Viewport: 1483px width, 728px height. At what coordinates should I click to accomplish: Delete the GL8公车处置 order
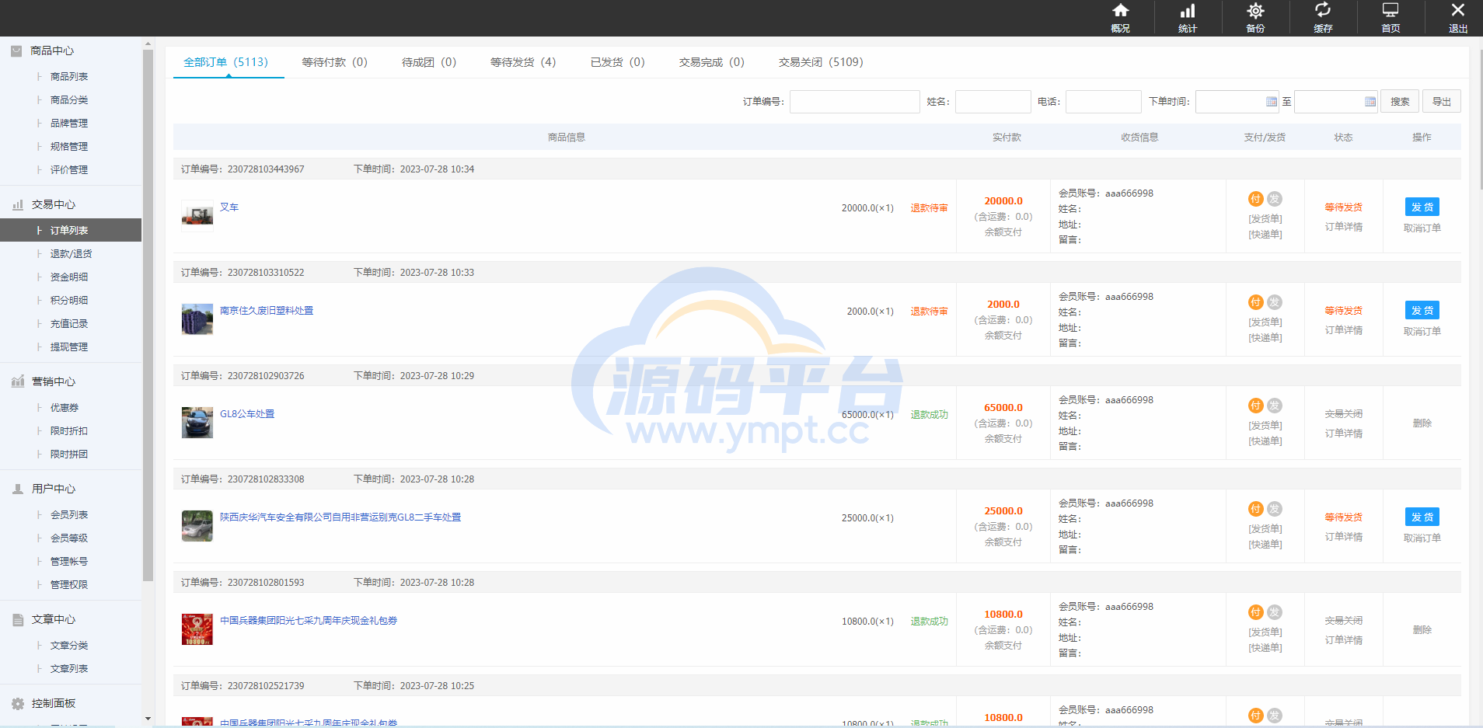[x=1422, y=423]
